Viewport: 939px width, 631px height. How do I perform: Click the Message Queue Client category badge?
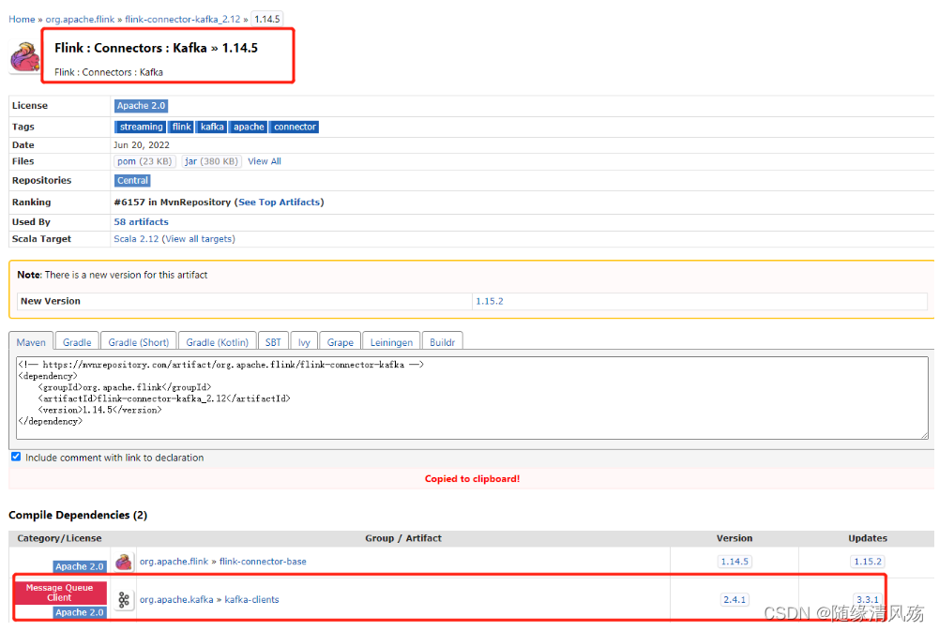tap(59, 593)
